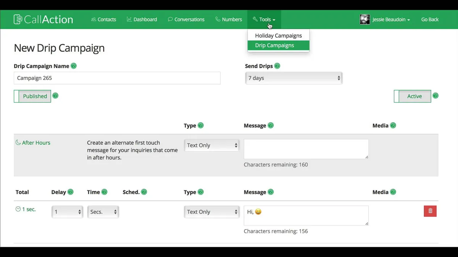This screenshot has height=257, width=458.
Task: Open the Time unit Secs. dropdown
Action: [x=103, y=212]
